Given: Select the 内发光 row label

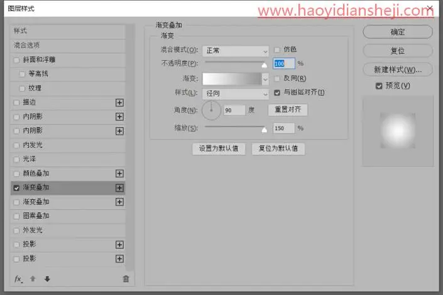Looking at the screenshot, I should [33, 145].
